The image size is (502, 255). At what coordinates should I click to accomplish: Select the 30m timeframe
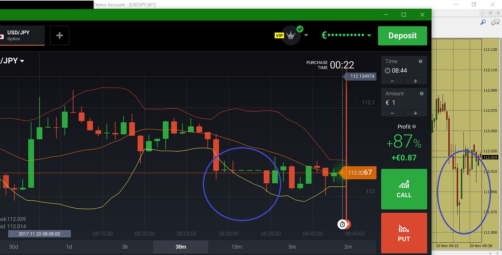(181, 247)
